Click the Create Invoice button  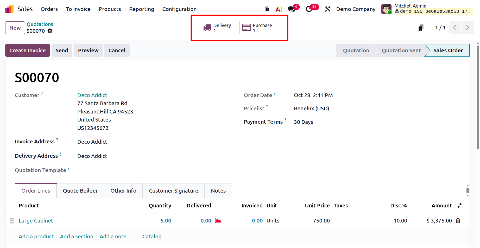[x=27, y=50]
